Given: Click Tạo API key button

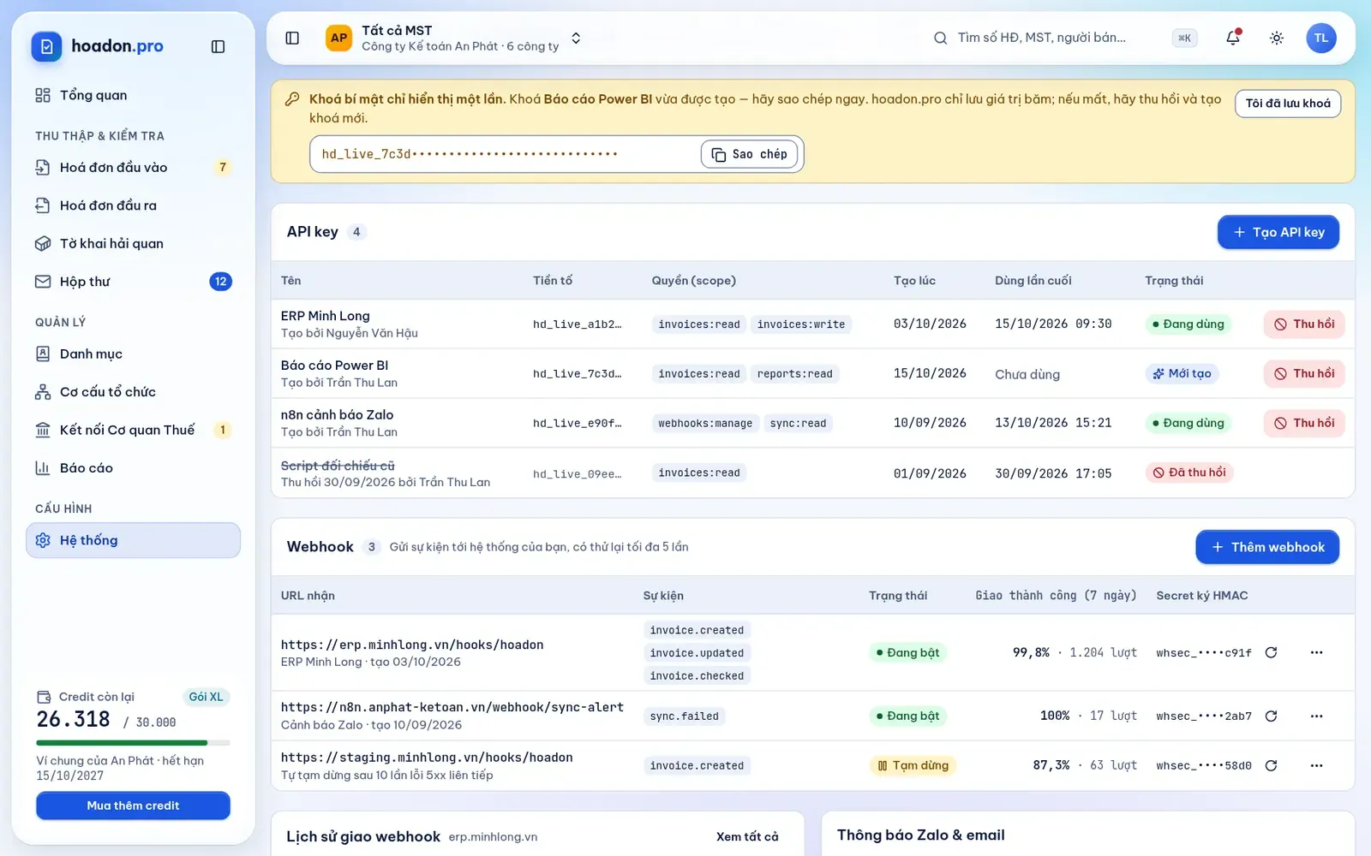Looking at the screenshot, I should pos(1278,232).
